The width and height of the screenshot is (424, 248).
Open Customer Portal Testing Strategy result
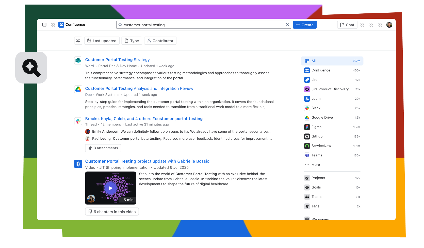(117, 60)
